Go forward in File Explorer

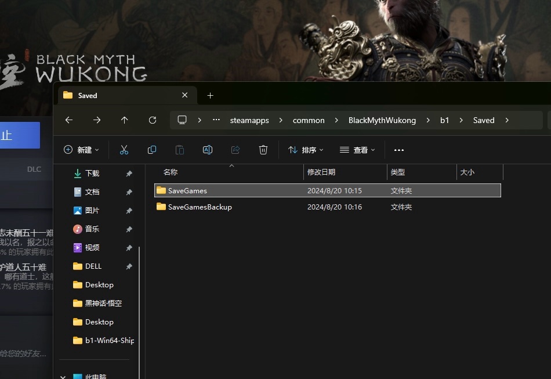pyautogui.click(x=97, y=120)
